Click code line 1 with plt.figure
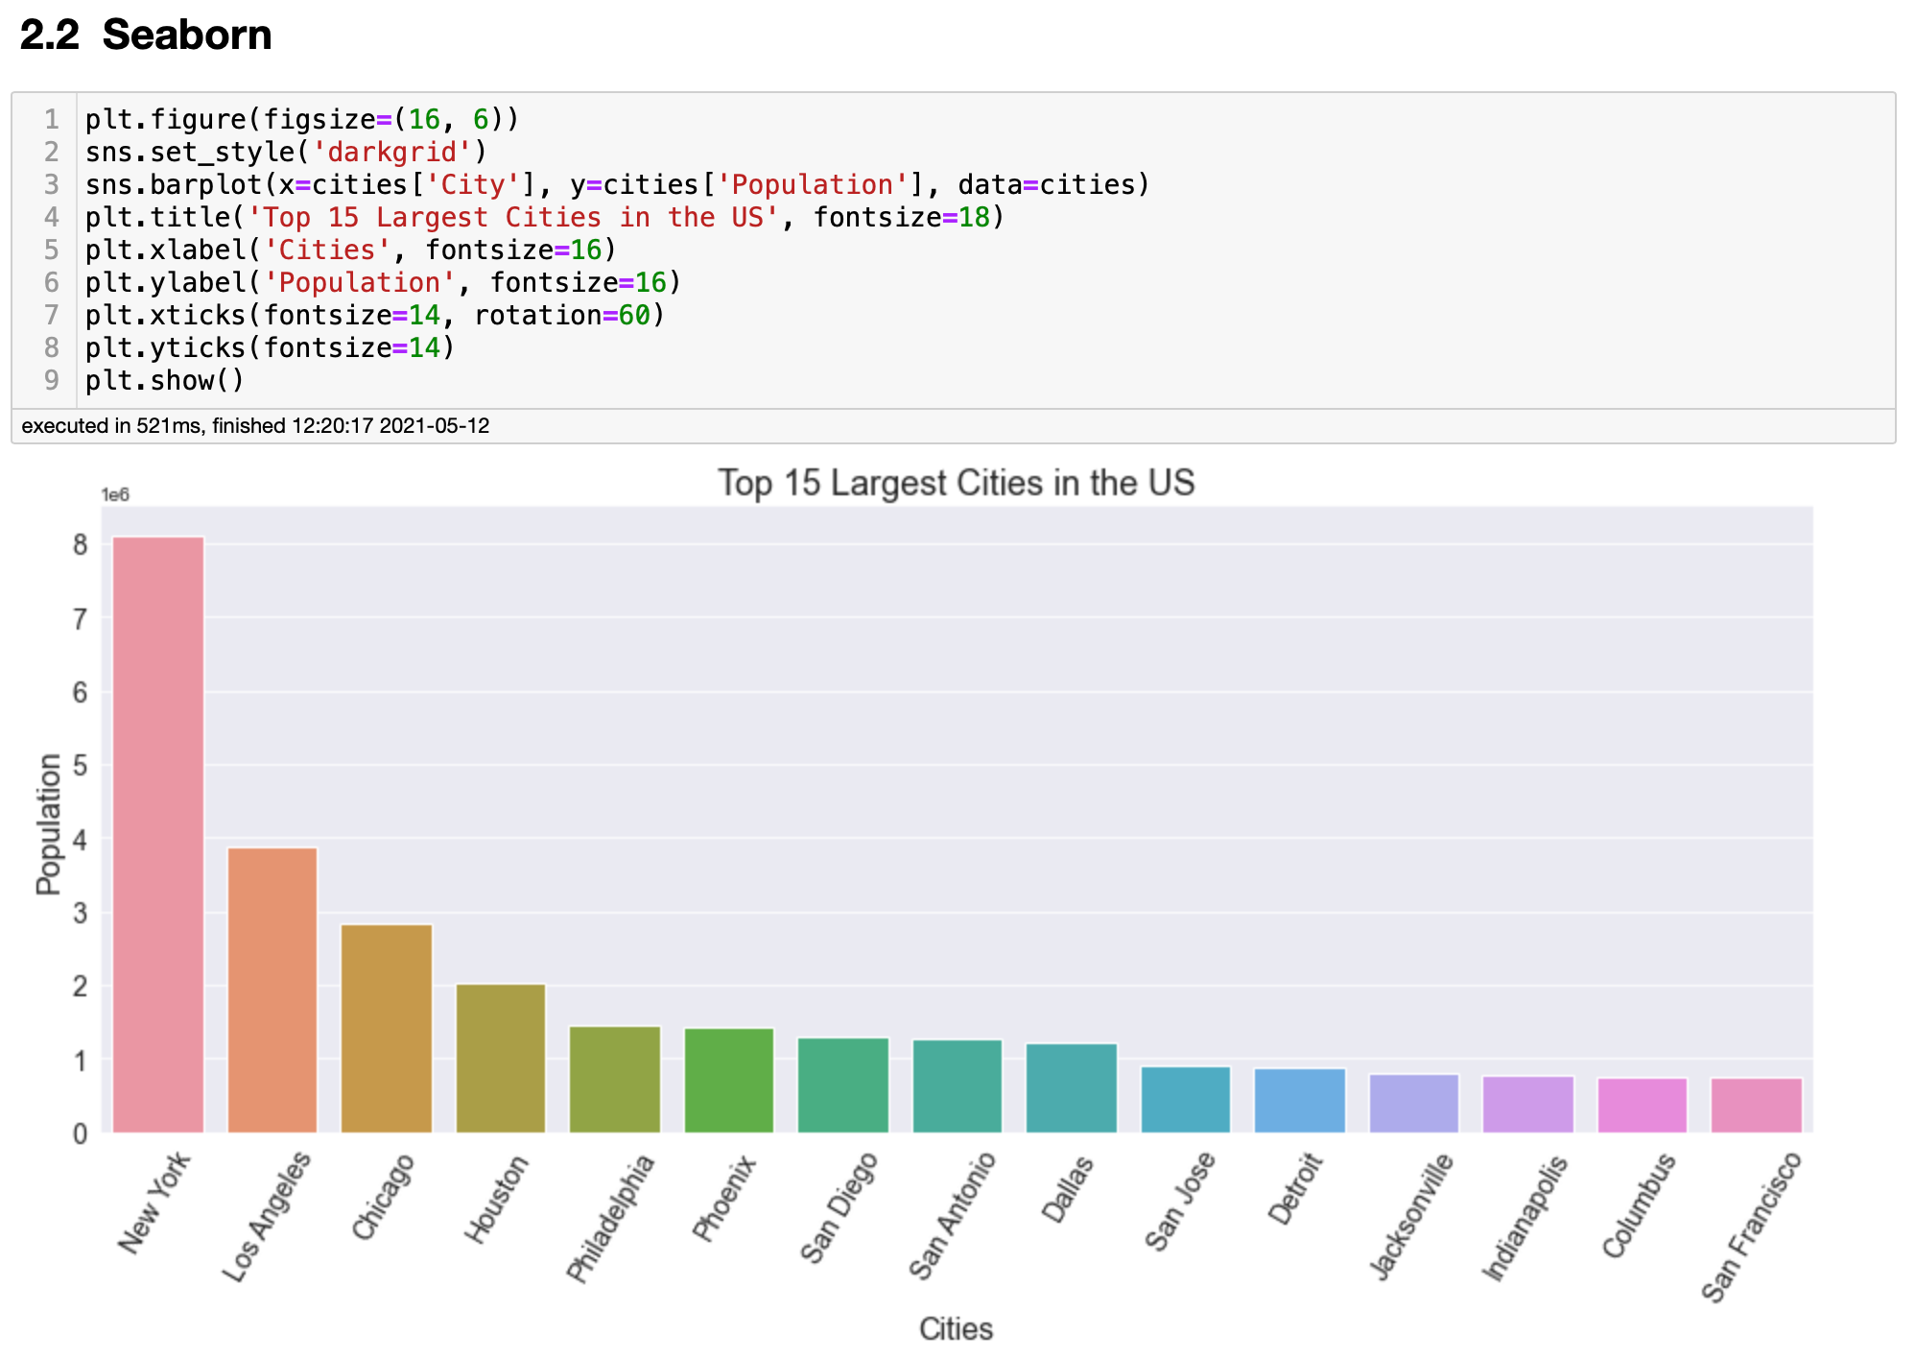The image size is (1915, 1359). (x=301, y=119)
